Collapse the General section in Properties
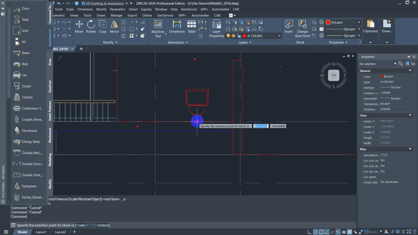The height and width of the screenshot is (235, 418). coord(410,70)
